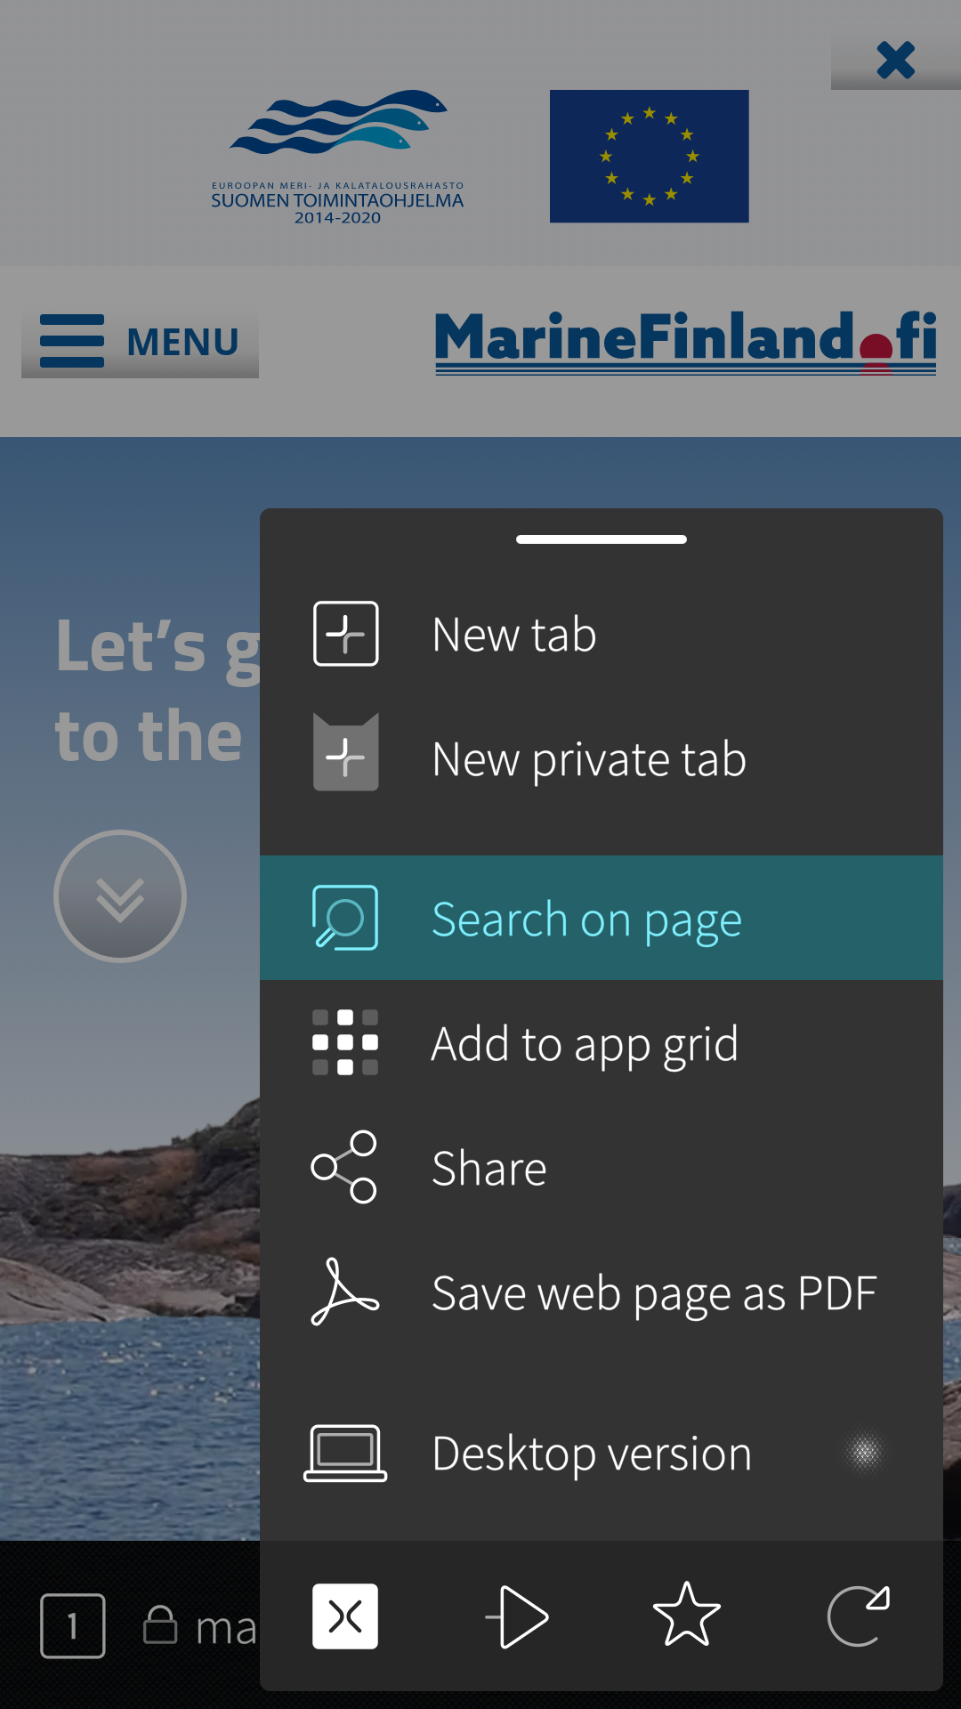Toggle the Desktop version switch
This screenshot has width=961, height=1709.
pos(863,1453)
